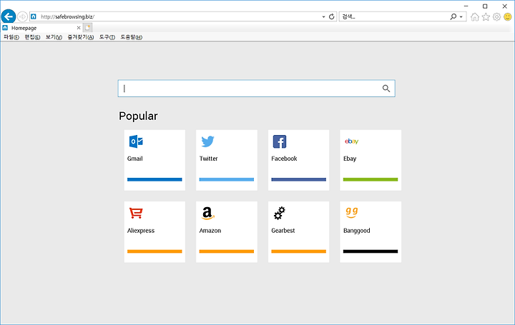Image resolution: width=515 pixels, height=325 pixels.
Task: Open the Facebook link label
Action: [284, 159]
